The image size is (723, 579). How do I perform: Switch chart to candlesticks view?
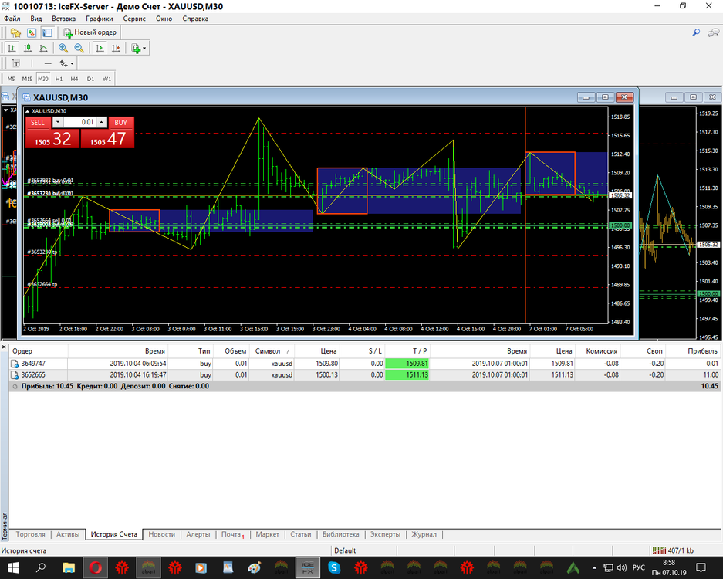pyautogui.click(x=28, y=48)
